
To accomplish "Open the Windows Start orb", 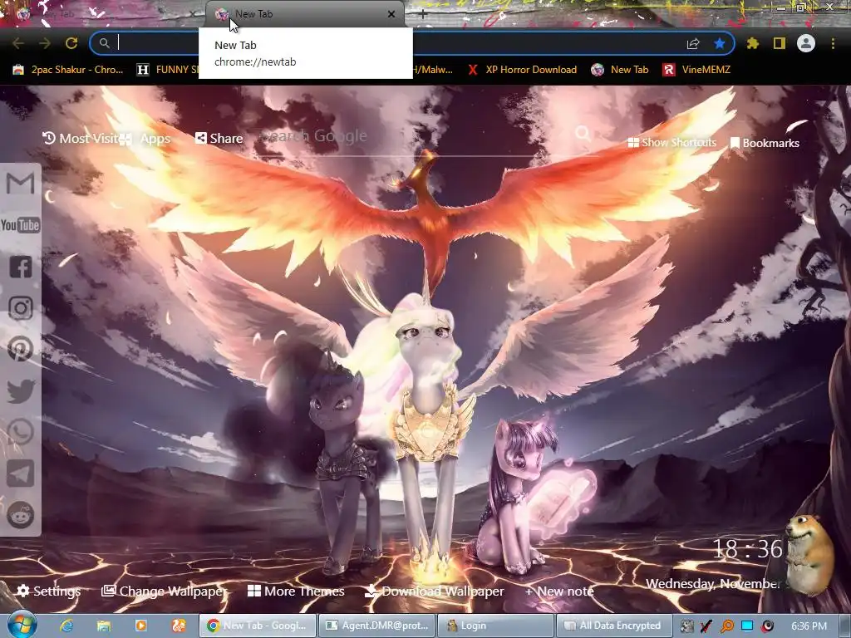I will click(x=22, y=625).
